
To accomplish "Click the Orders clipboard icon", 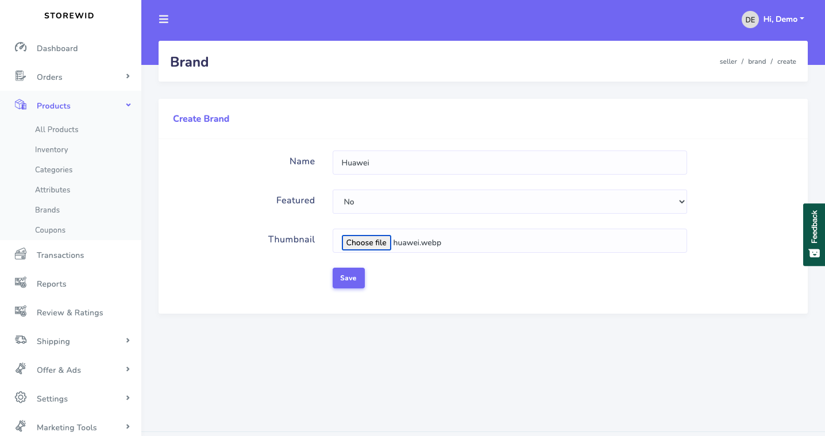I will coord(21,76).
